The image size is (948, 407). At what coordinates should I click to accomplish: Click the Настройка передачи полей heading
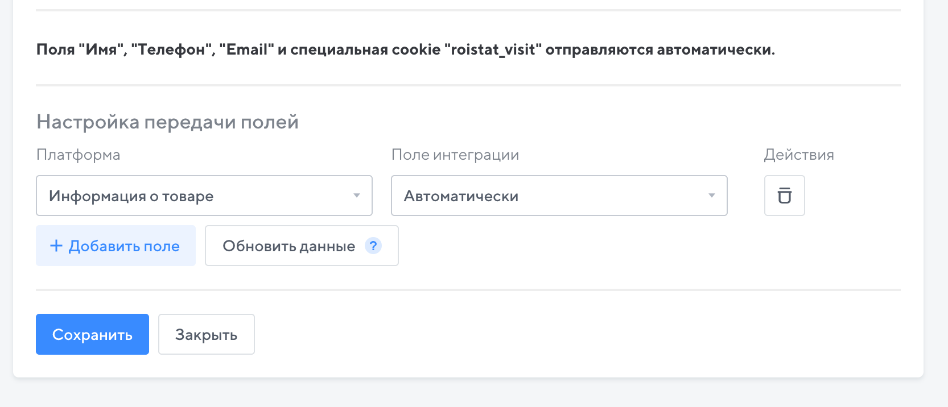coord(167,122)
